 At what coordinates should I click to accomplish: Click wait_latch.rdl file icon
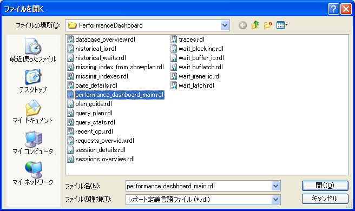click(x=174, y=85)
